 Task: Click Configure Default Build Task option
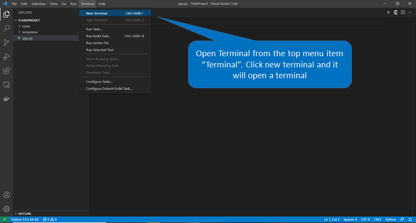[109, 89]
